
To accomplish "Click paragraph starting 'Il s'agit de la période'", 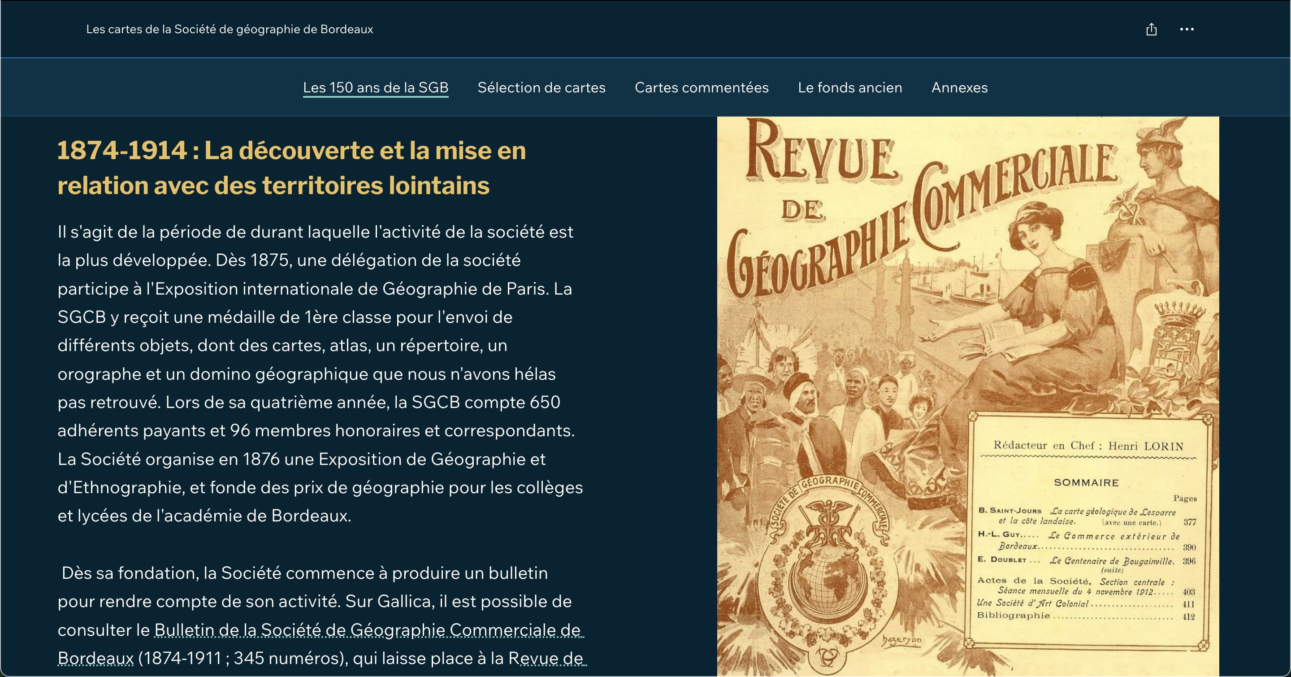I will point(320,373).
